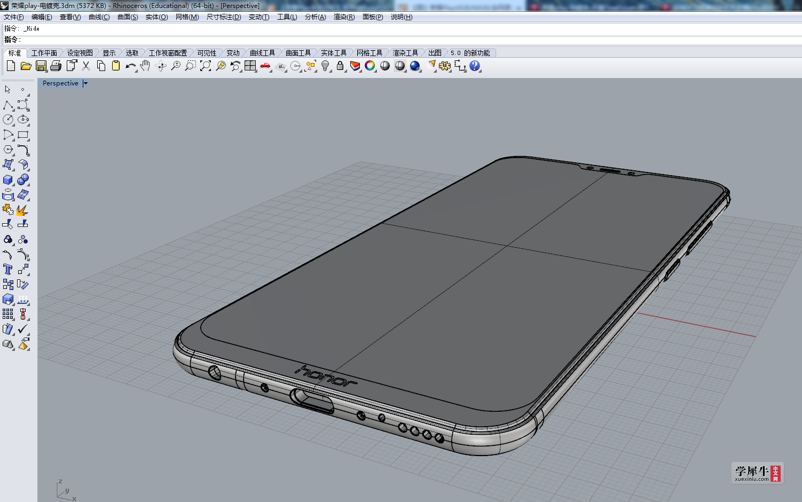This screenshot has height=502, width=802.
Task: Open Options with the gear icon
Action: [x=445, y=66]
